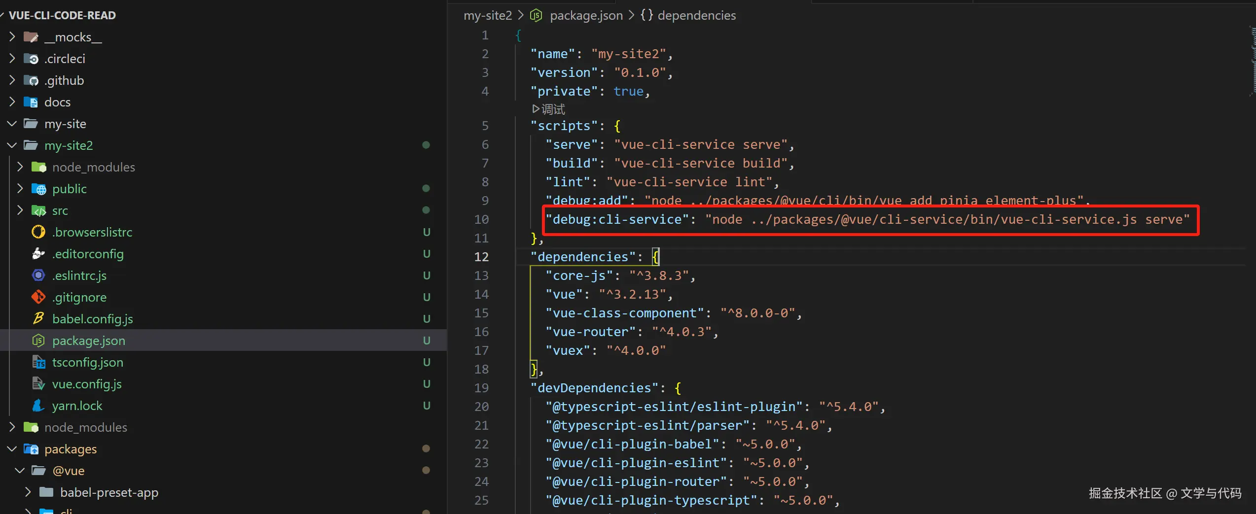Click the babel-preset-app folder icon
The width and height of the screenshot is (1256, 514).
(47, 492)
